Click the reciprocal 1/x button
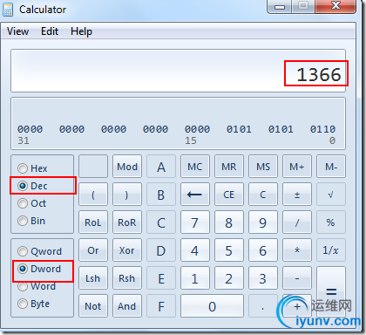 tap(331, 250)
